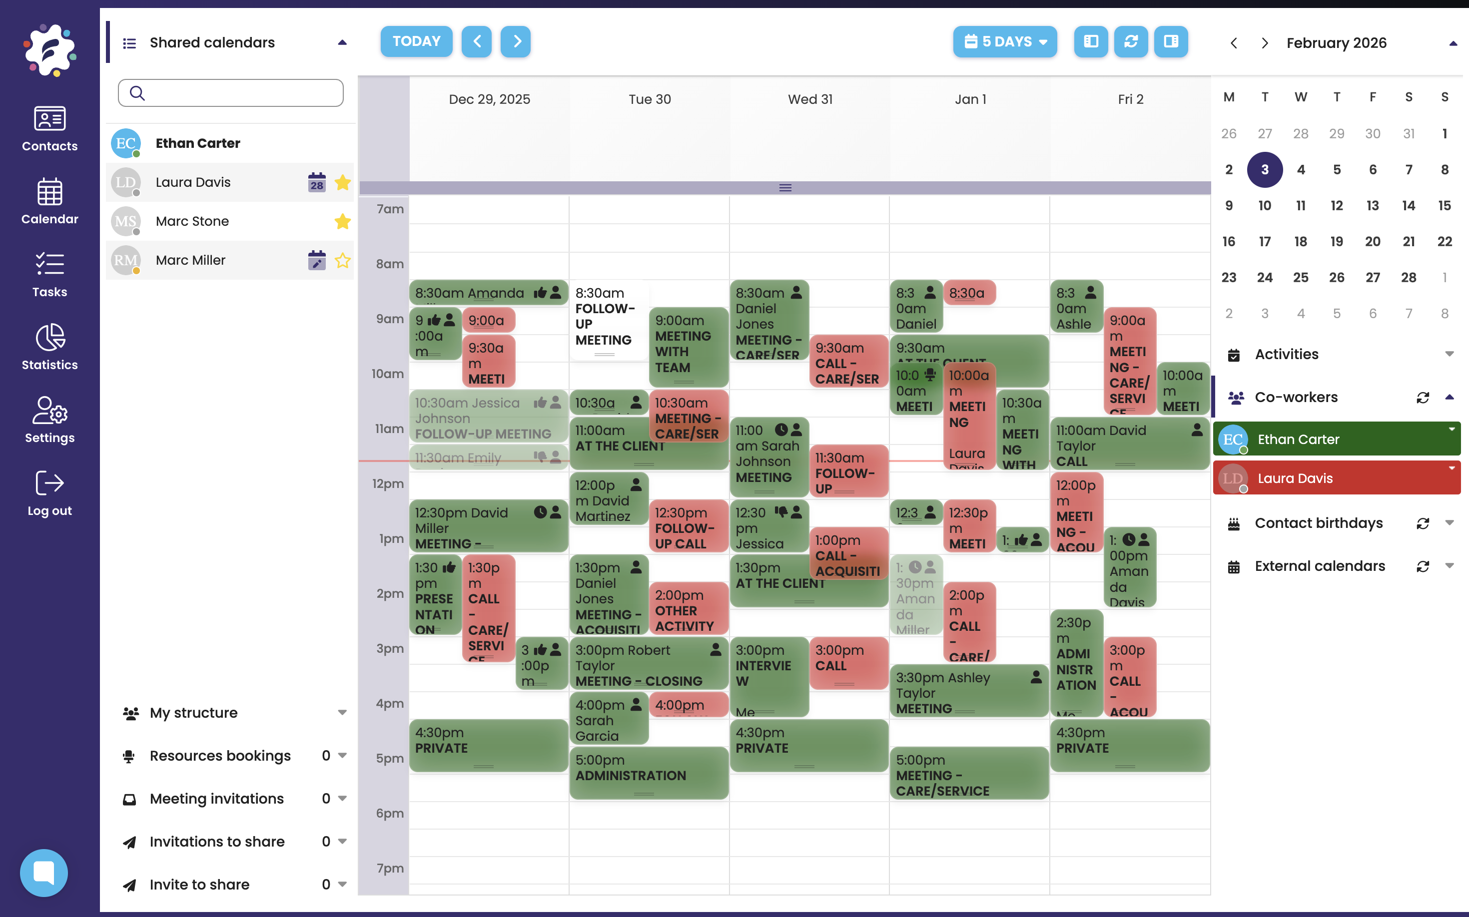
Task: Open the chat support bubble
Action: [x=43, y=873]
